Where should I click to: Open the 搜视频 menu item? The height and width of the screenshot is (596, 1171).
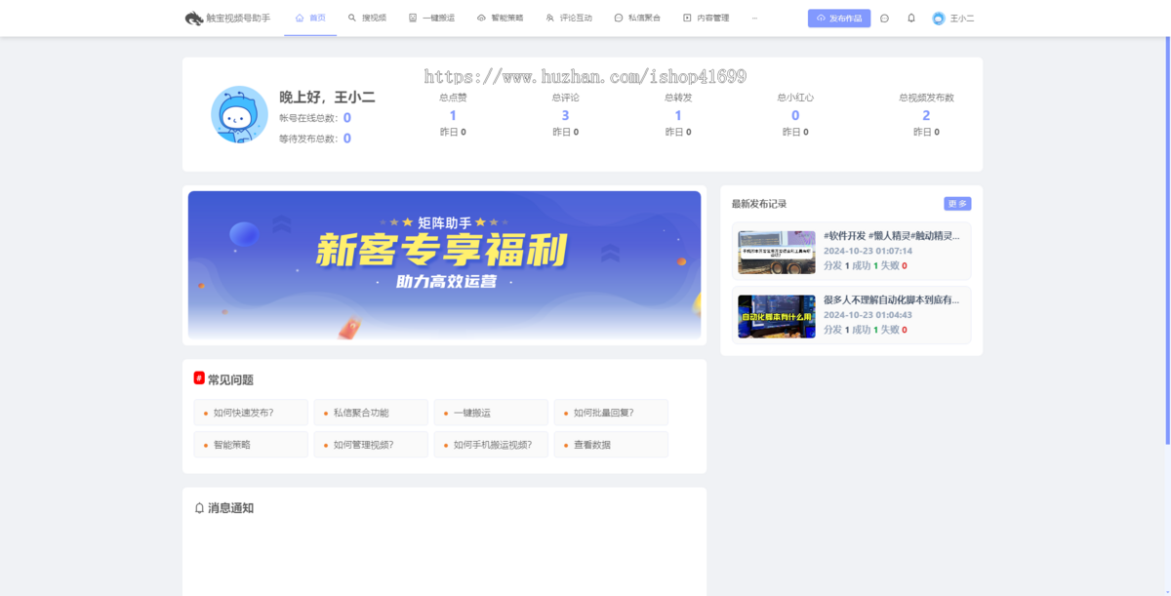367,18
